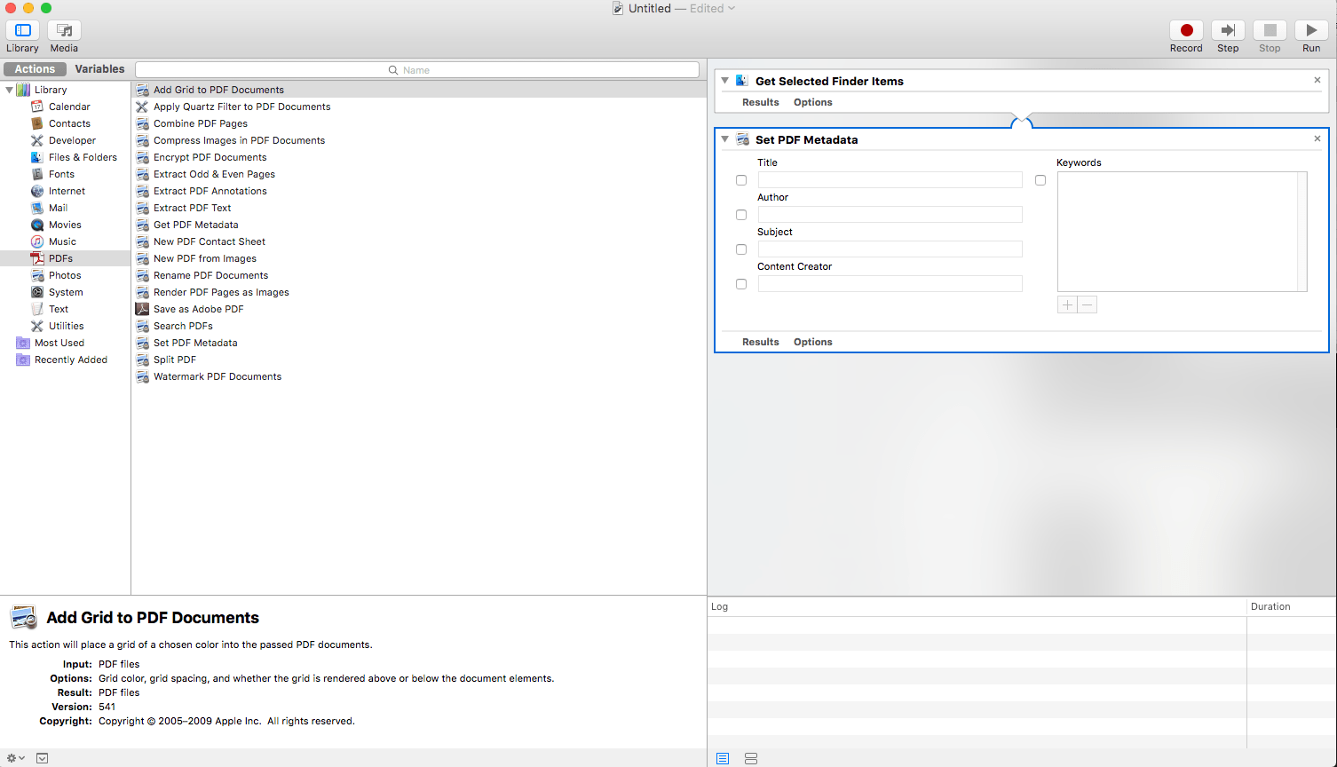Image resolution: width=1337 pixels, height=767 pixels.
Task: Click the Title text field
Action: (x=890, y=180)
